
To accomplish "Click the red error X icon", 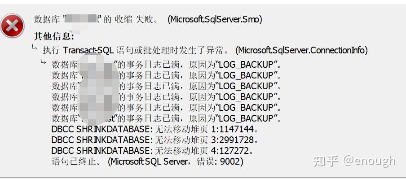I will coord(13,26).
